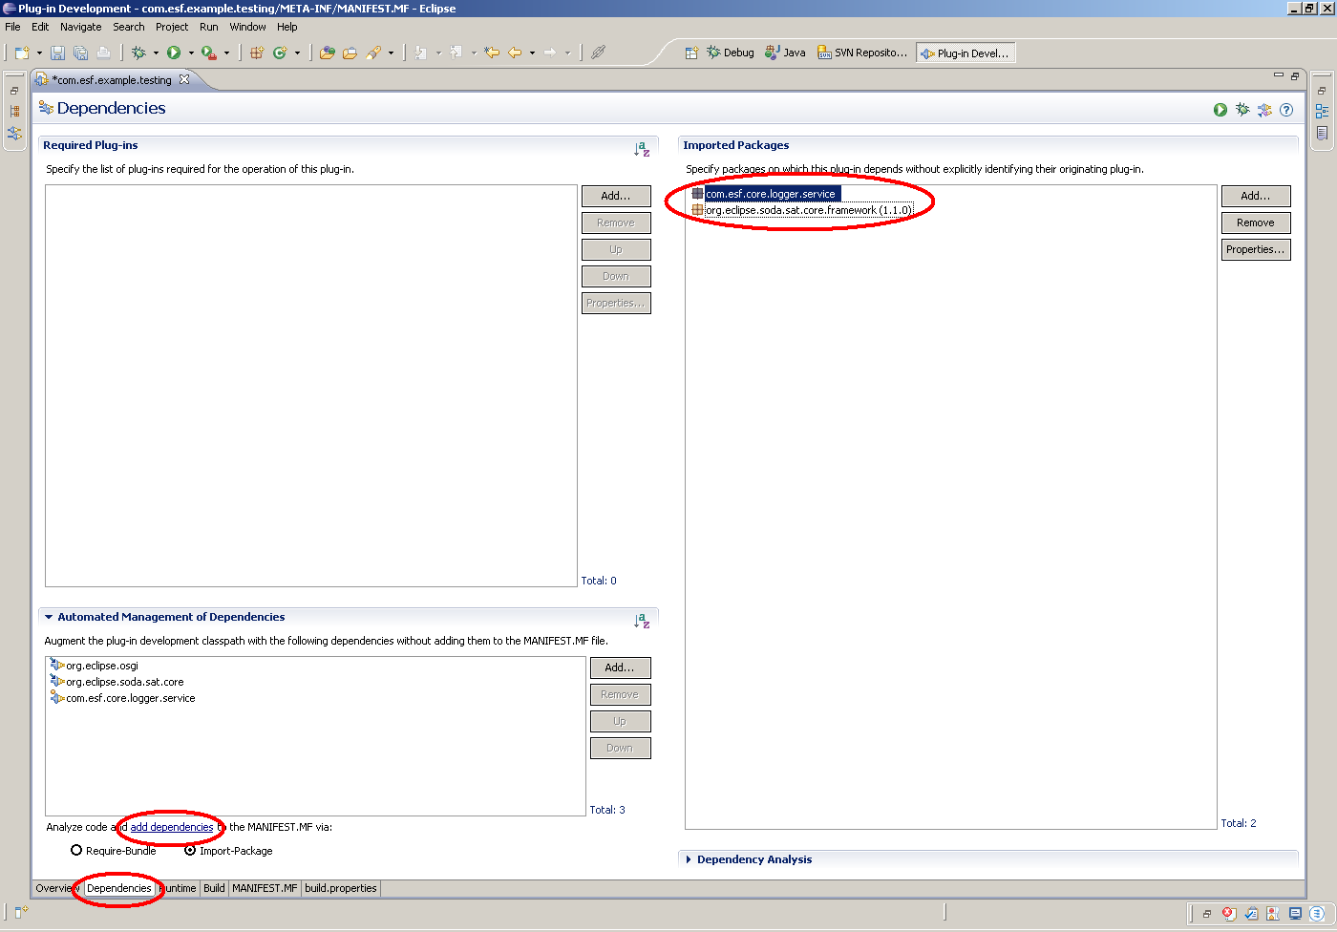
Task: Open the File menu
Action: point(12,27)
